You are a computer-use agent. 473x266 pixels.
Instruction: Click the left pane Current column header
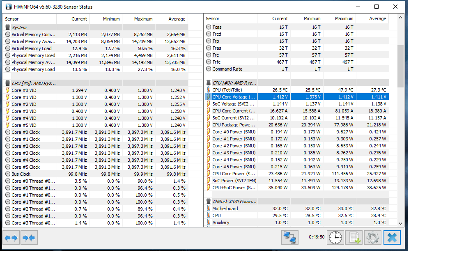[x=73, y=19]
